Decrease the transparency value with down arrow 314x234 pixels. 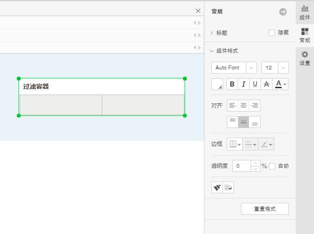[x=256, y=169]
